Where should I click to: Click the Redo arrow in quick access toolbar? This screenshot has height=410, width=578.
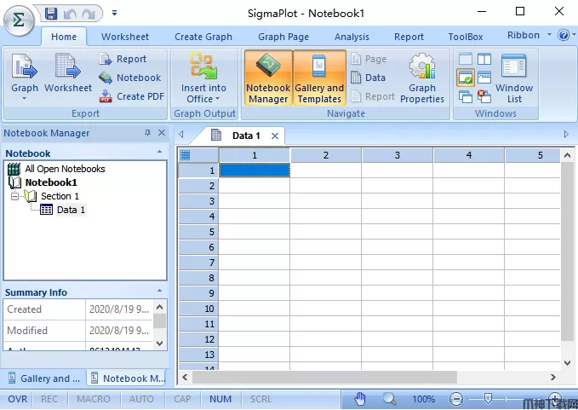(x=89, y=14)
